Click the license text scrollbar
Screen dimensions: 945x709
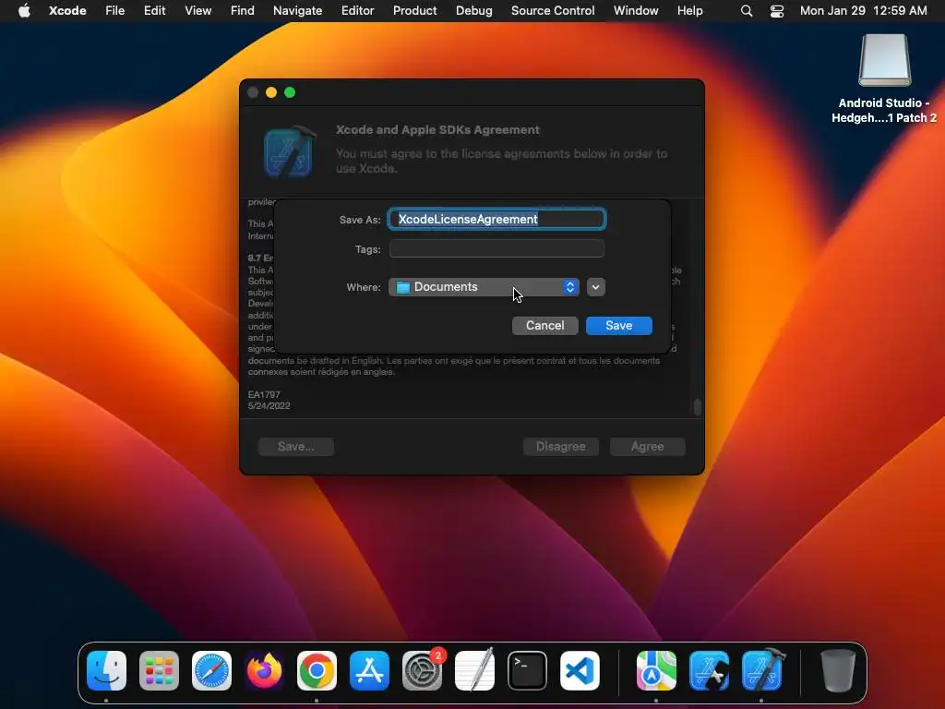click(698, 407)
